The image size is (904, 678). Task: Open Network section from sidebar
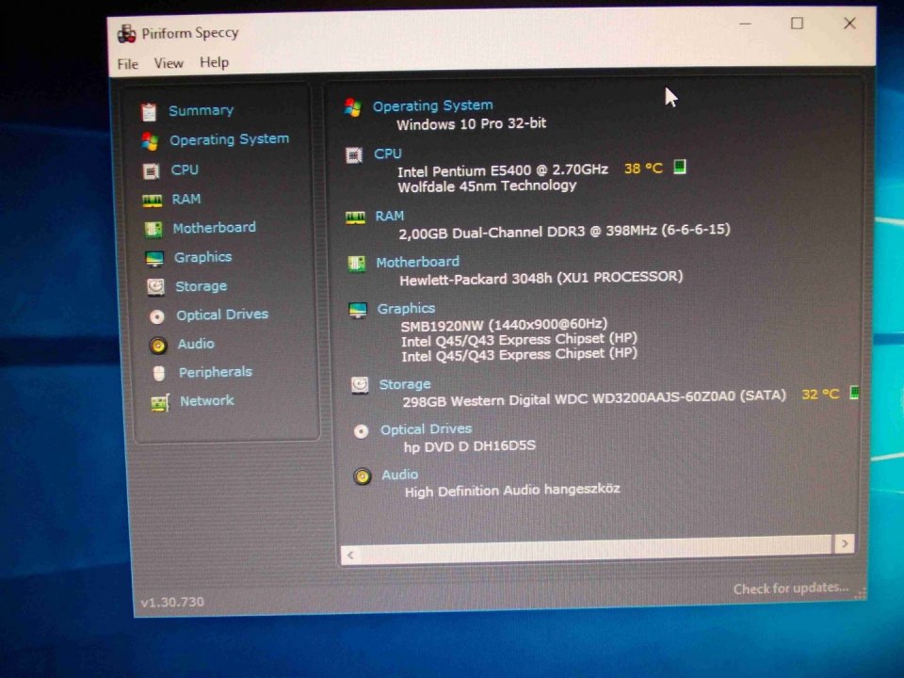tap(207, 401)
